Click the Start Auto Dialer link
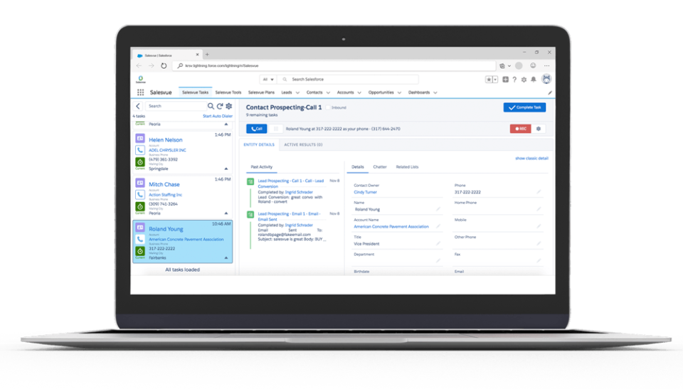This screenshot has width=683, height=389. (218, 117)
